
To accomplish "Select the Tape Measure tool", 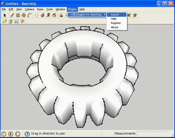I will pyautogui.click(x=48, y=15).
